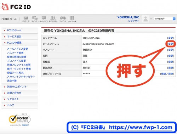Click the nickname value YOKOSHA,INC in table
Screen dimensions: 177x134
pyautogui.click(x=91, y=38)
